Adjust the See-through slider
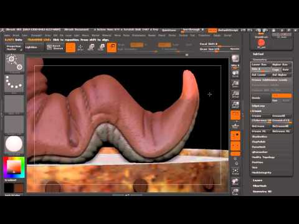The width and height of the screenshot is (299, 224). point(192,30)
